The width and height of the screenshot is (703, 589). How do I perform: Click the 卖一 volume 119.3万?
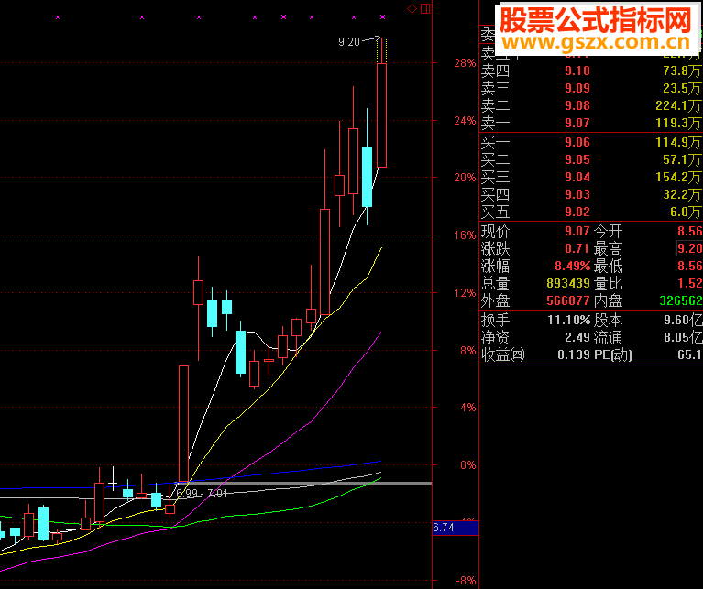(x=678, y=123)
